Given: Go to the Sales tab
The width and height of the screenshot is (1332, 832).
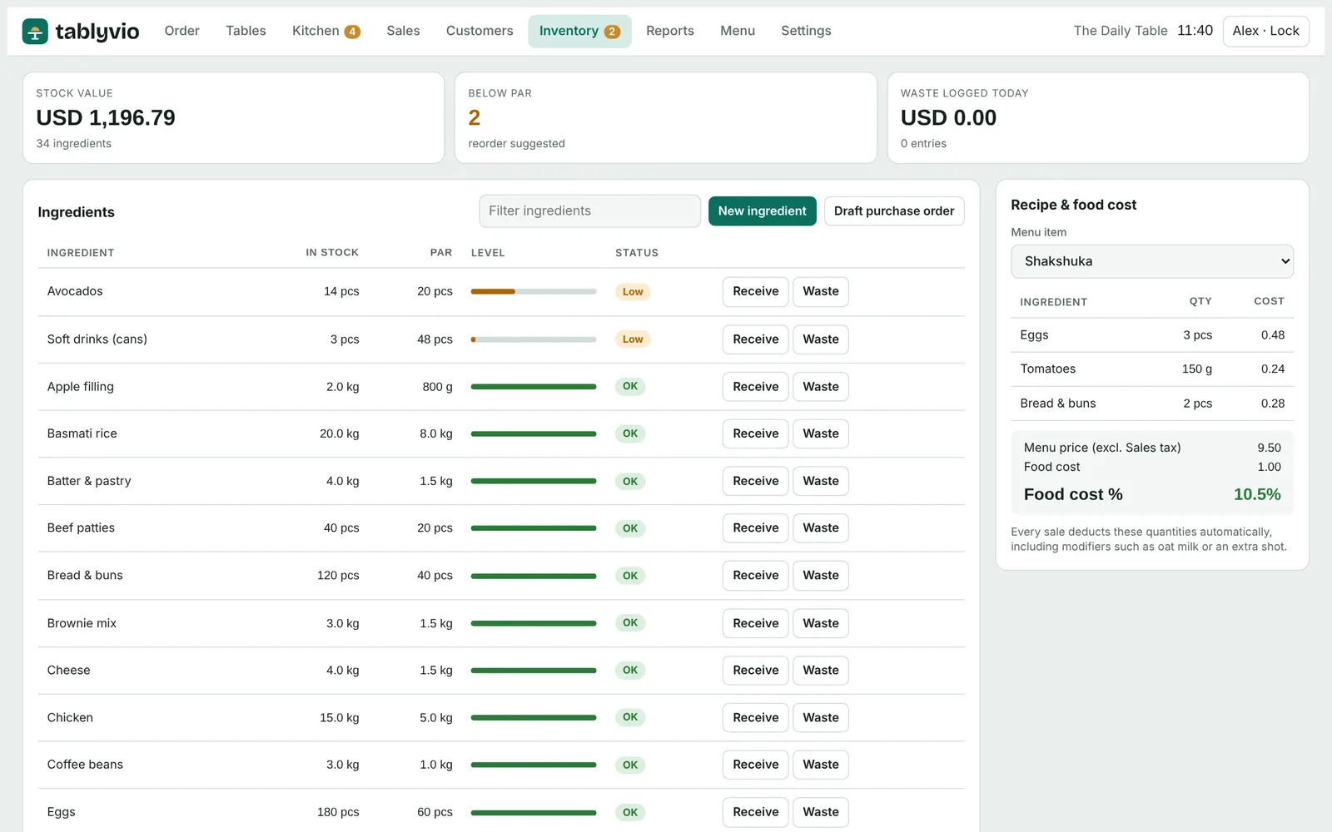Looking at the screenshot, I should point(403,31).
